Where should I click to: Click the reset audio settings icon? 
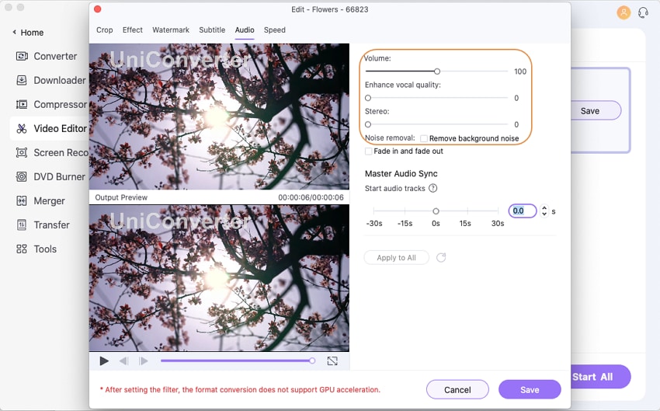(441, 257)
